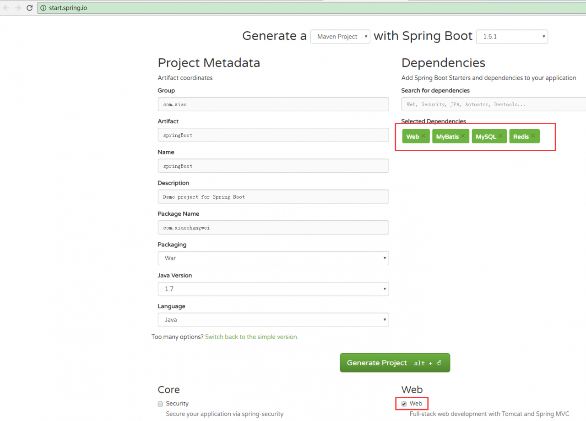Remove the Redis dependency tag
Viewport: 586px width, 421px height.
pos(533,136)
